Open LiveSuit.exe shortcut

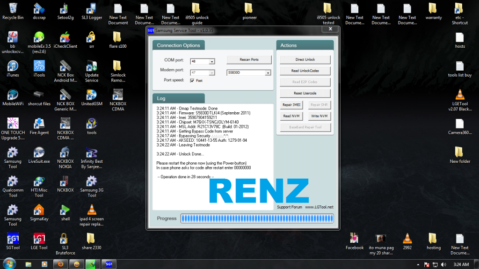pos(39,155)
